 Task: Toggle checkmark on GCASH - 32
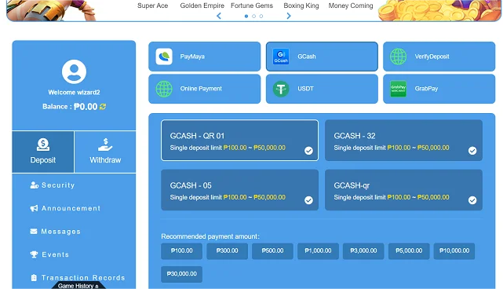pyautogui.click(x=472, y=151)
